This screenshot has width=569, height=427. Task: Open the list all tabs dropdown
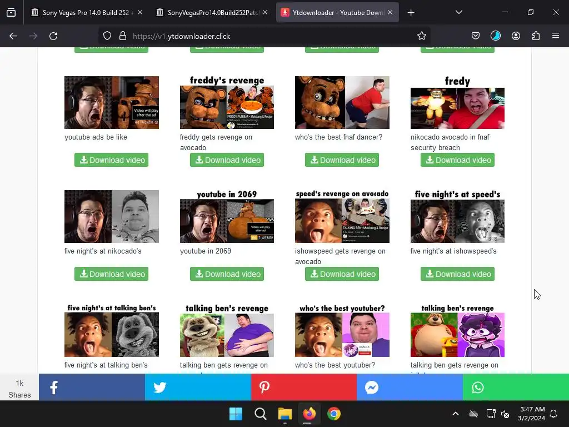(458, 13)
